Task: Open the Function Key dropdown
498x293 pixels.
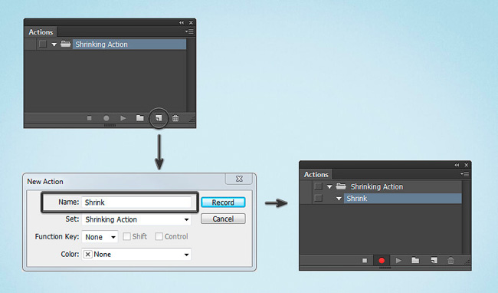Action: (x=100, y=237)
